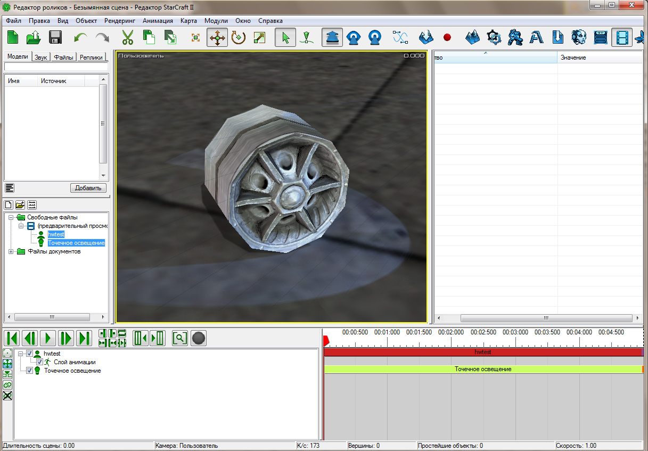This screenshot has height=451, width=648.
Task: Select hwtest in the scene file tree
Action: coord(56,234)
